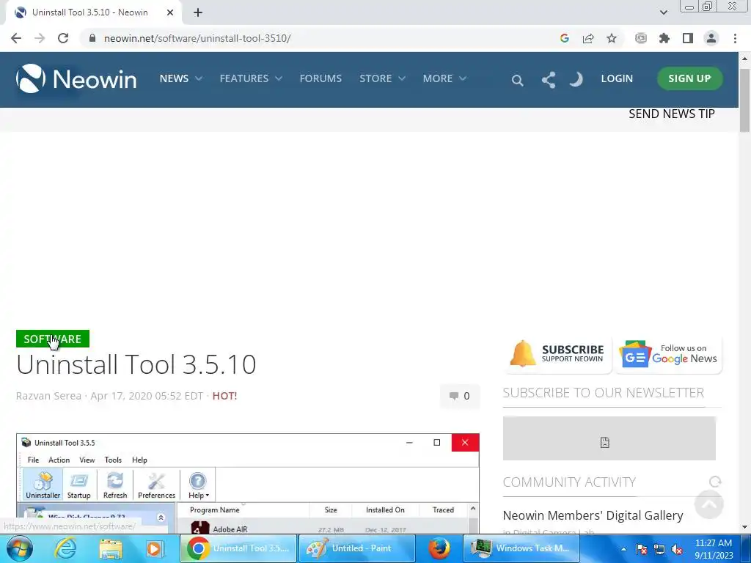Screen dimensions: 751x563
Task: Click the Google icon in address bar
Action: pos(564,38)
